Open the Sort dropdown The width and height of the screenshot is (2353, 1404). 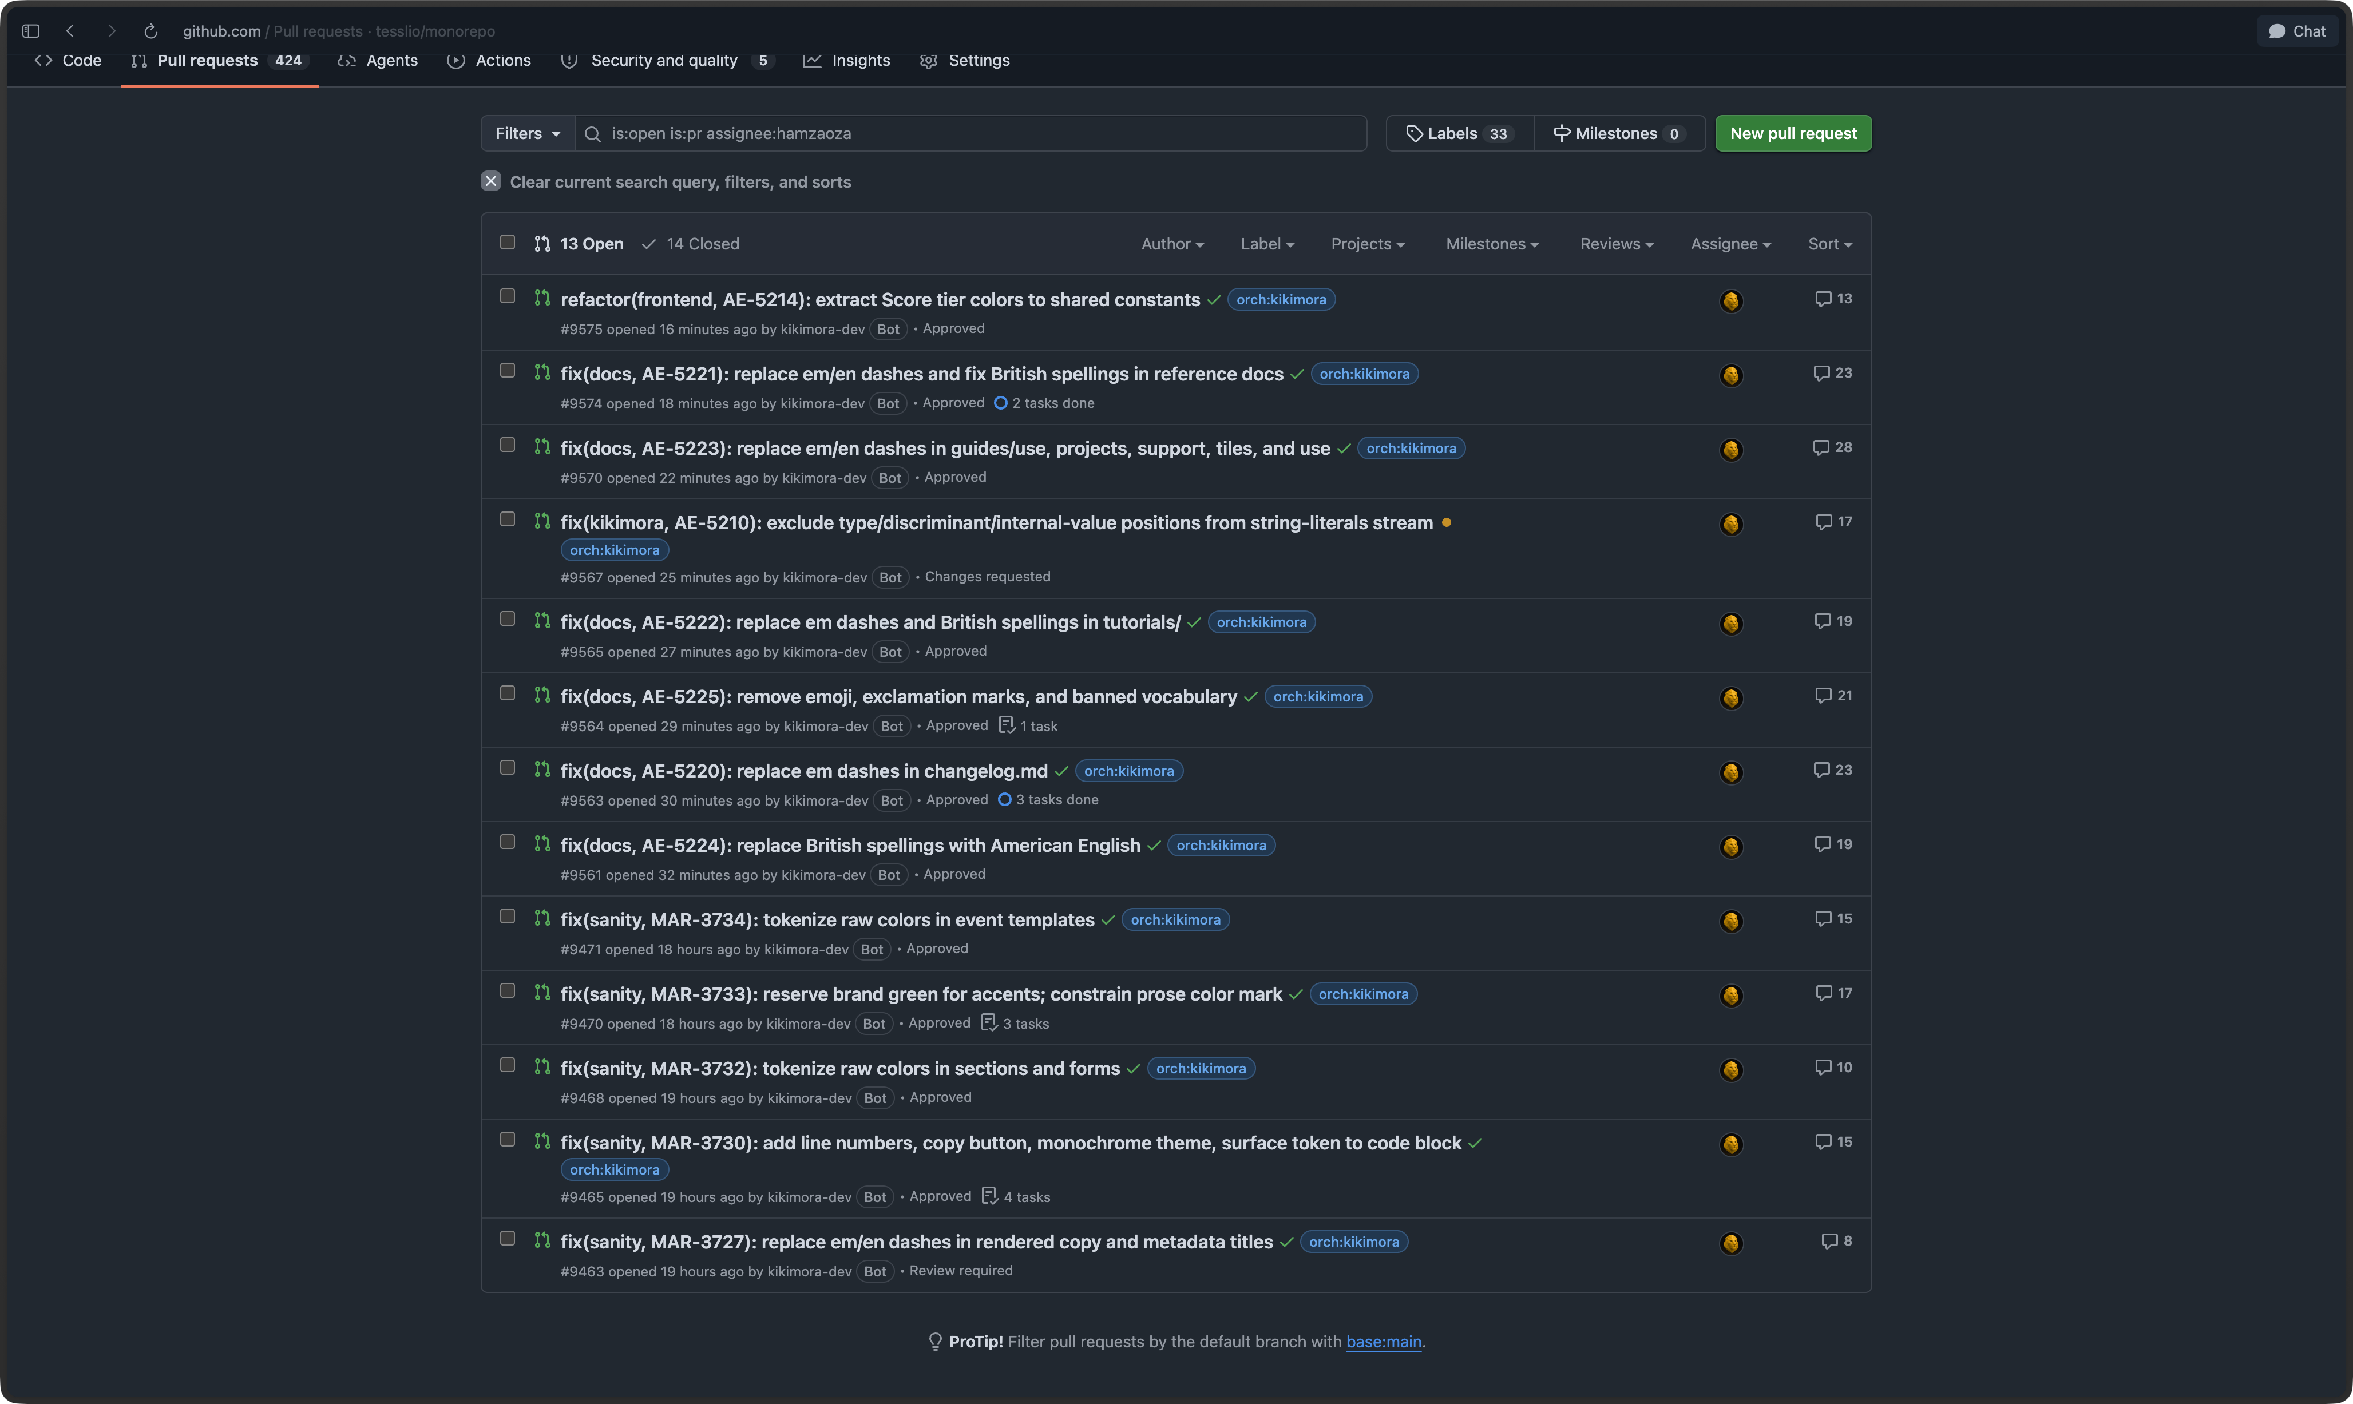[x=1830, y=244]
